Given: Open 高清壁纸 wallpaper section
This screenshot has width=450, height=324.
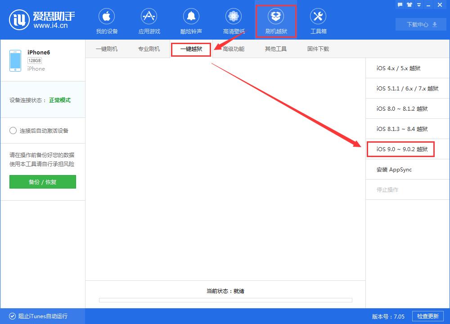Looking at the screenshot, I should [x=233, y=20].
